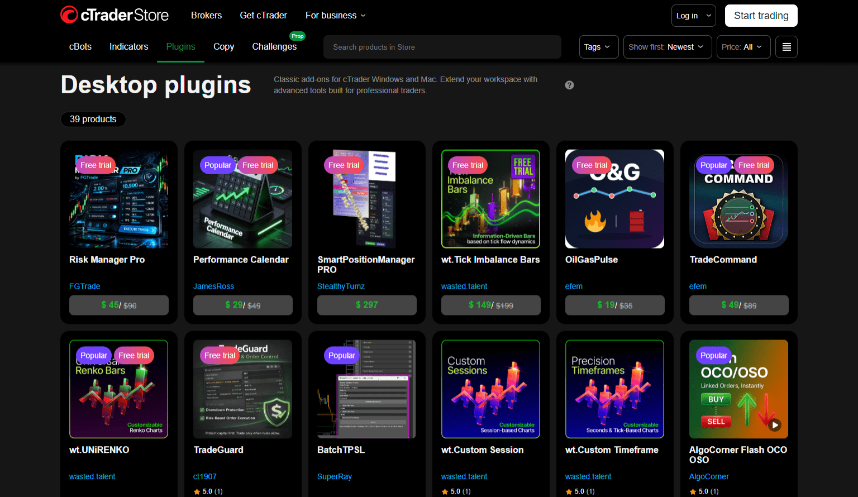
Task: Click the $297 price button for SmartPositionManager PRO
Action: (x=366, y=305)
